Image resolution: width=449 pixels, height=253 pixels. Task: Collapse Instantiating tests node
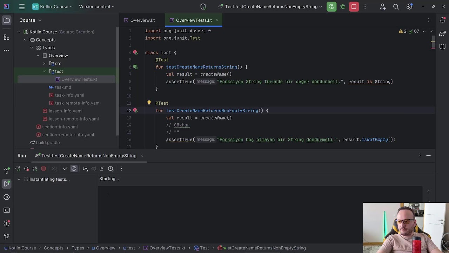point(19,179)
